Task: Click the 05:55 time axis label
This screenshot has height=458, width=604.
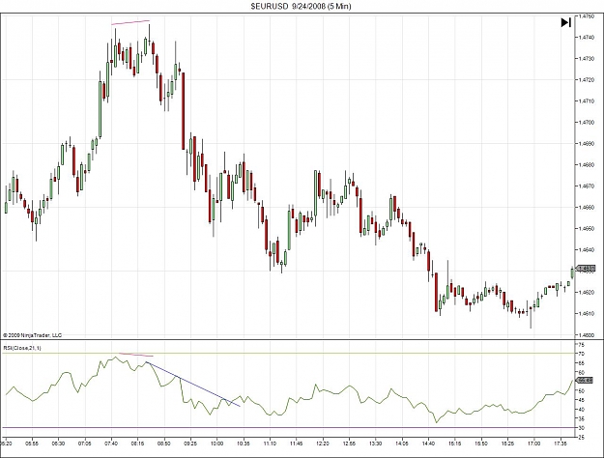Action: tap(32, 444)
